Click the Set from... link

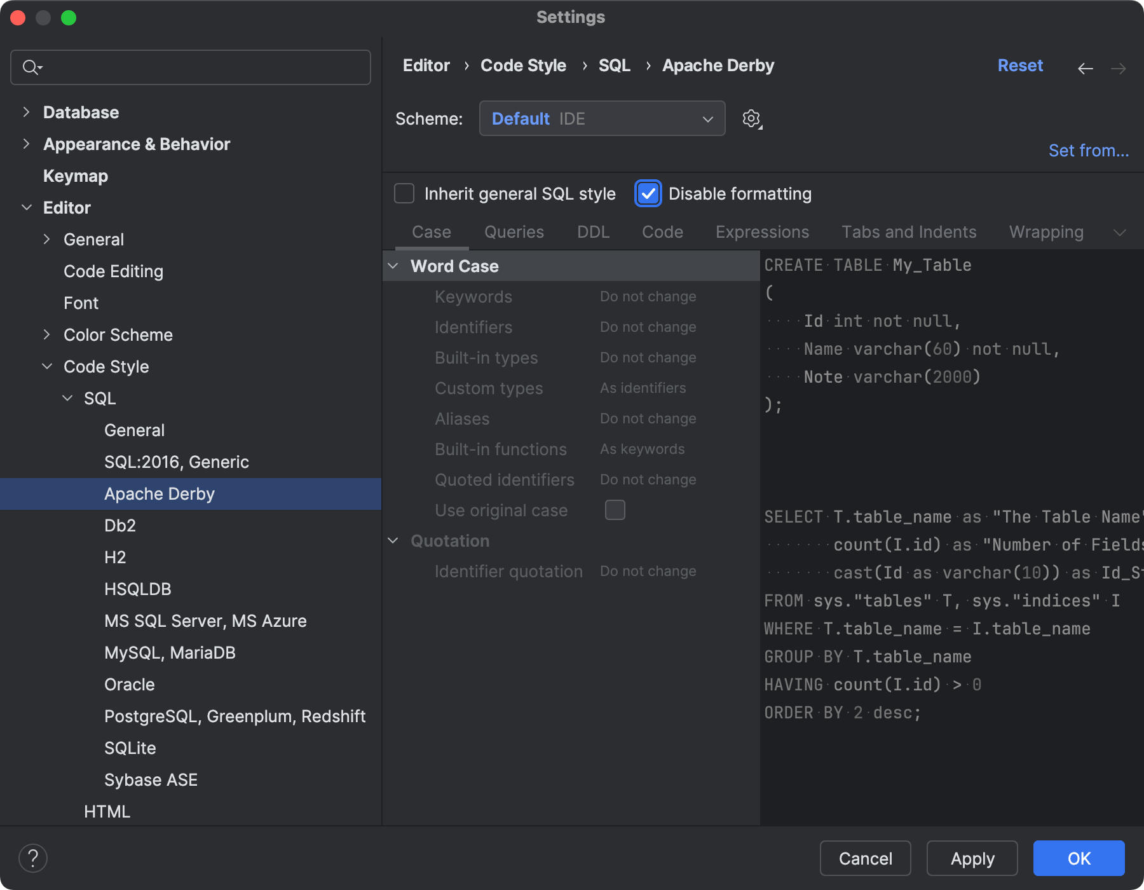[x=1088, y=150]
